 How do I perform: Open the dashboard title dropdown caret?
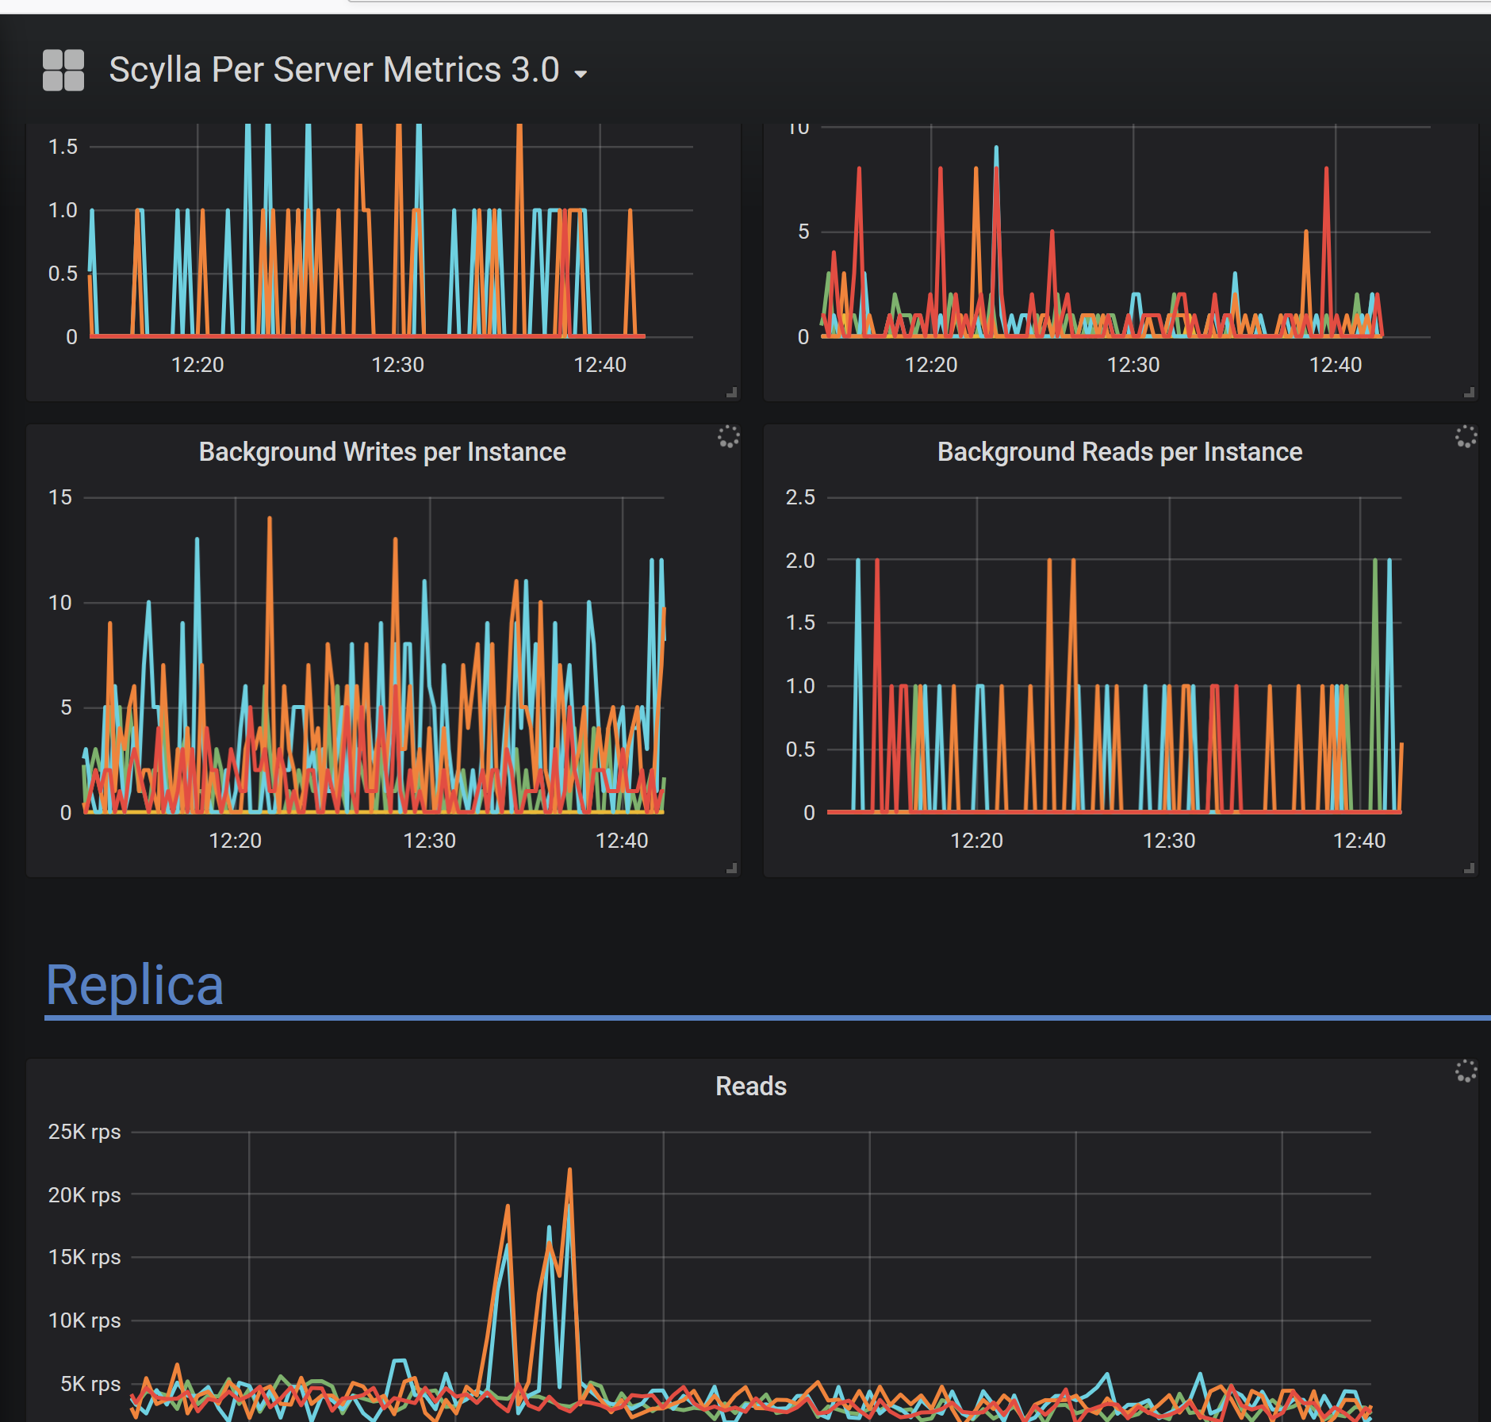pyautogui.click(x=581, y=75)
